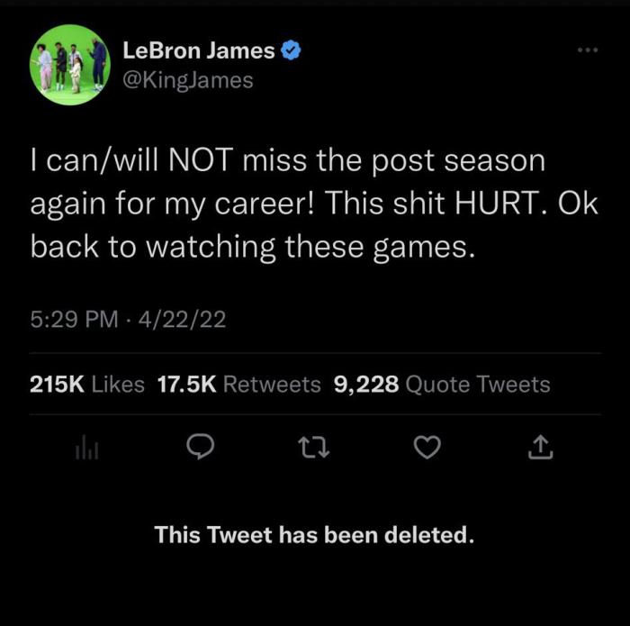View the 9,228 Quote Tweets

pyautogui.click(x=441, y=385)
